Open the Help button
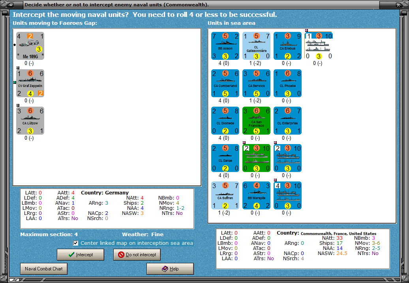409x283 pixels. pyautogui.click(x=170, y=269)
